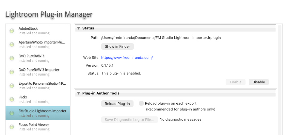Image resolution: width=286 pixels, height=135 pixels.
Task: Click the FM Studio Lightroom Importer status light
Action: click(12, 113)
